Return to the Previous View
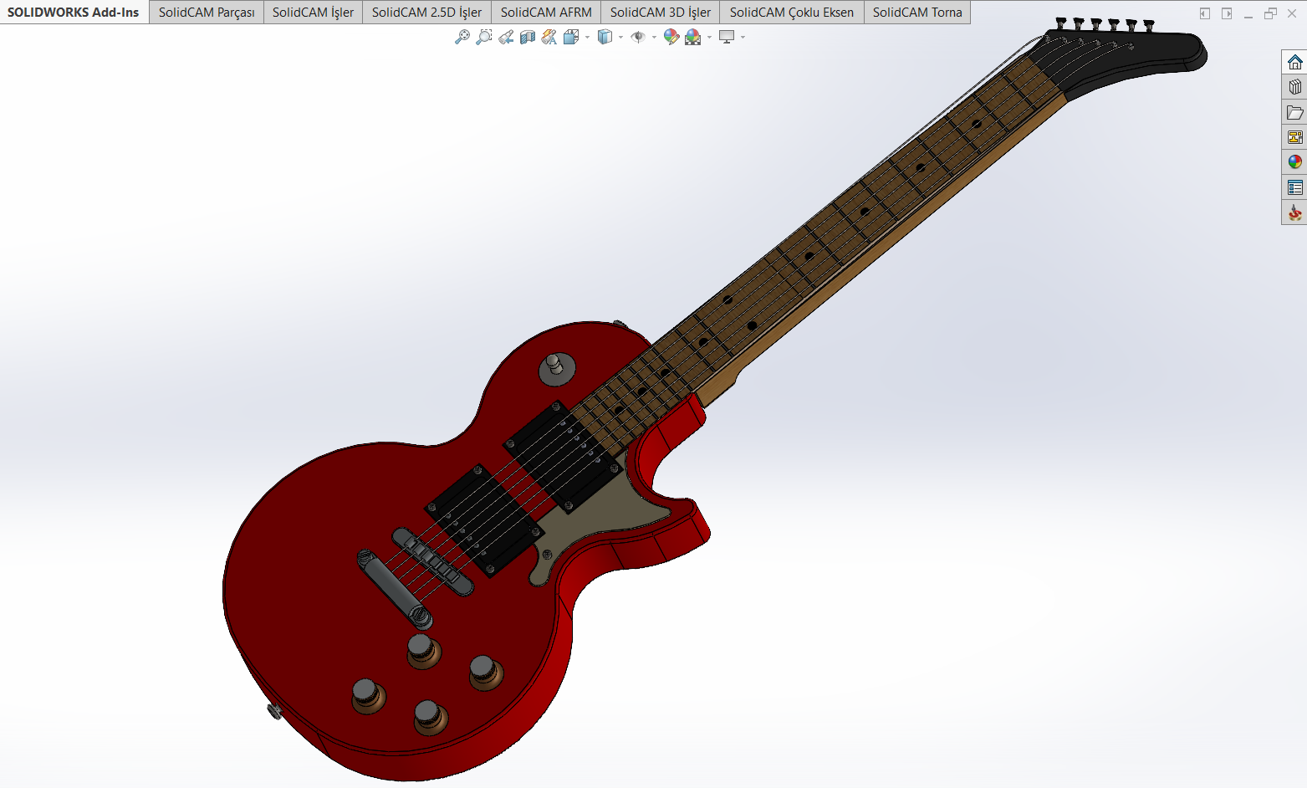The image size is (1307, 788). point(506,37)
